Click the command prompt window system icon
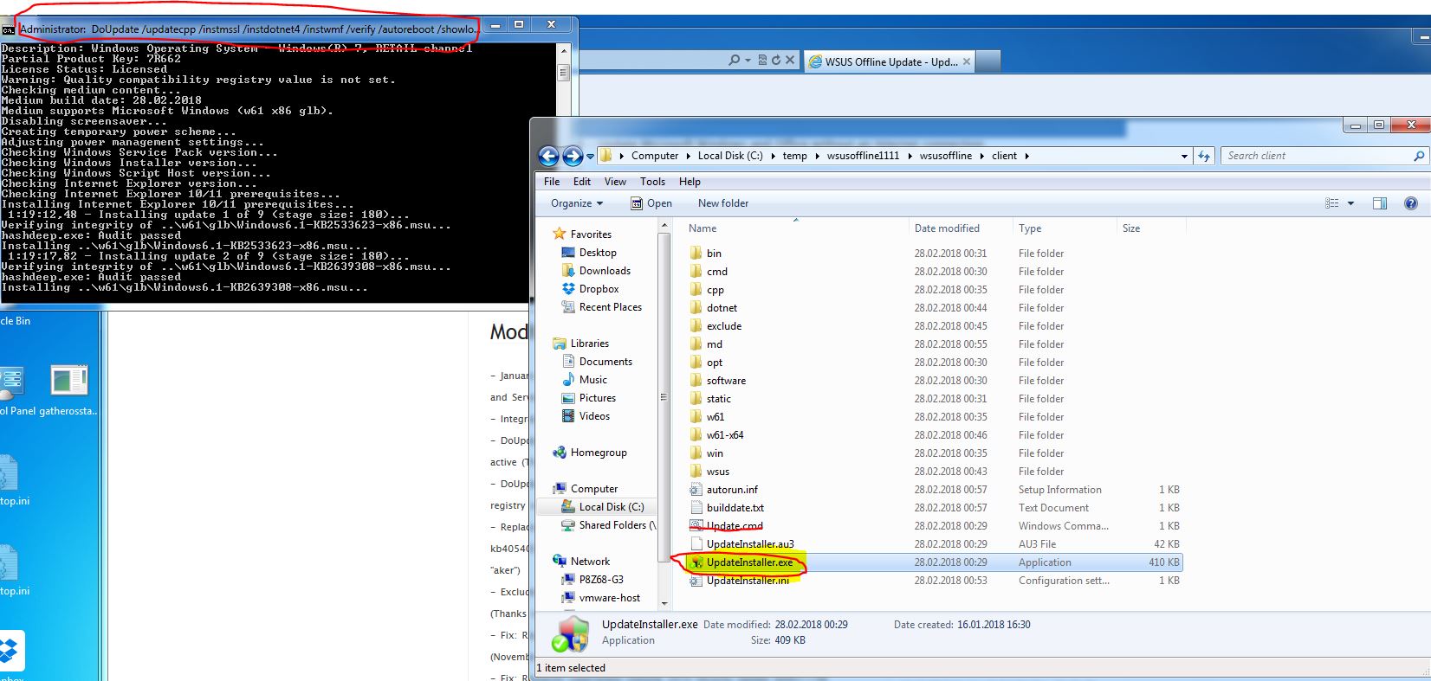Image resolution: width=1431 pixels, height=681 pixels. [8, 29]
